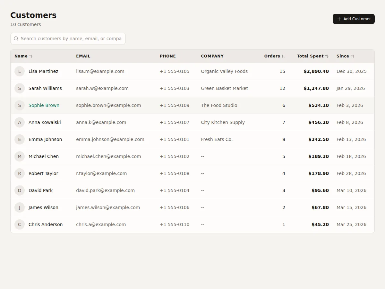Click Anna Kowalski's A avatar
Screen dimensions: 385x289
point(20,122)
